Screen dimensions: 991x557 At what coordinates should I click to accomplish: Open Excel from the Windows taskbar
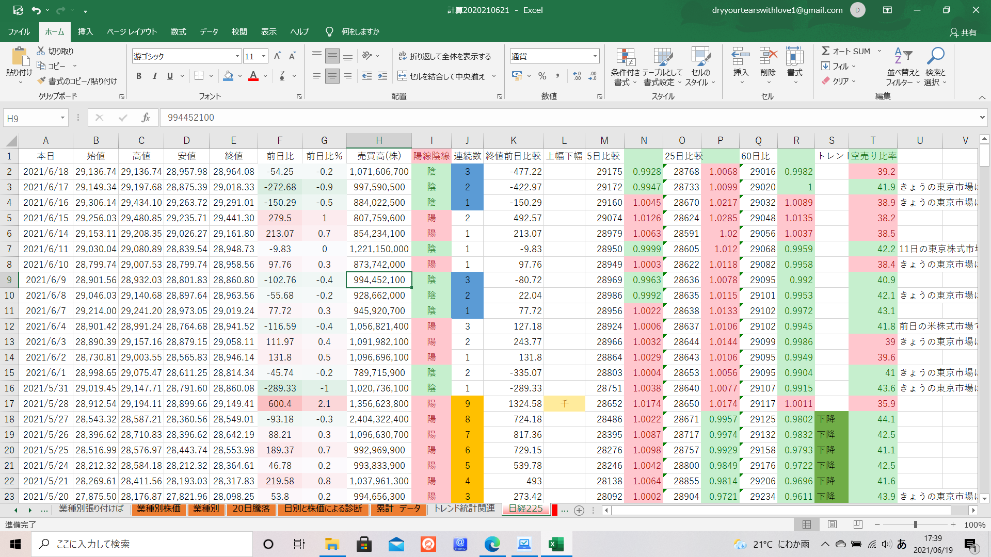pyautogui.click(x=556, y=544)
